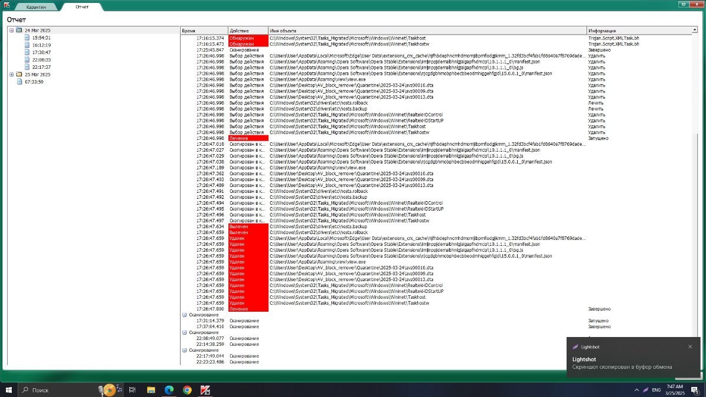Click the document icon beside 22:08:35

(26, 59)
